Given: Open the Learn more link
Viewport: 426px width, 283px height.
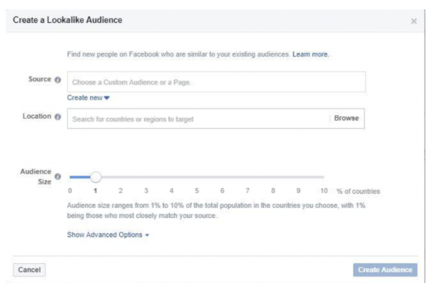Looking at the screenshot, I should coord(310,54).
